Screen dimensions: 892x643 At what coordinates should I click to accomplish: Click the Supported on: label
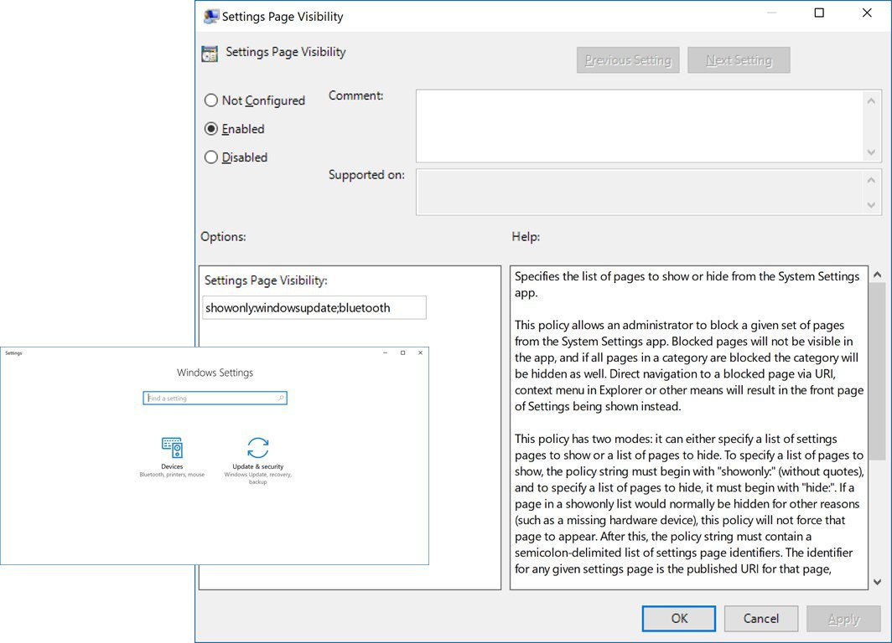[366, 175]
